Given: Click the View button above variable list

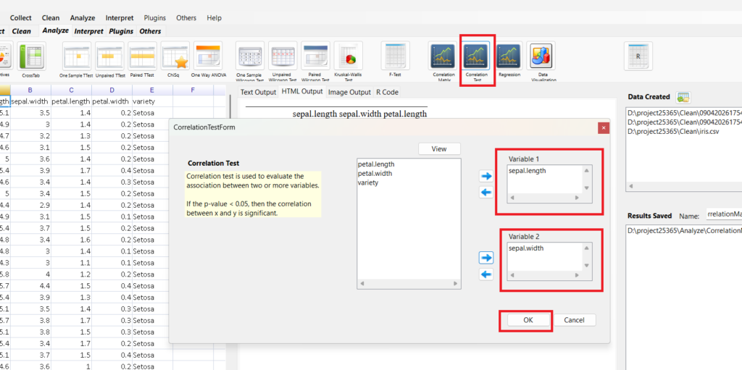Looking at the screenshot, I should [x=439, y=148].
